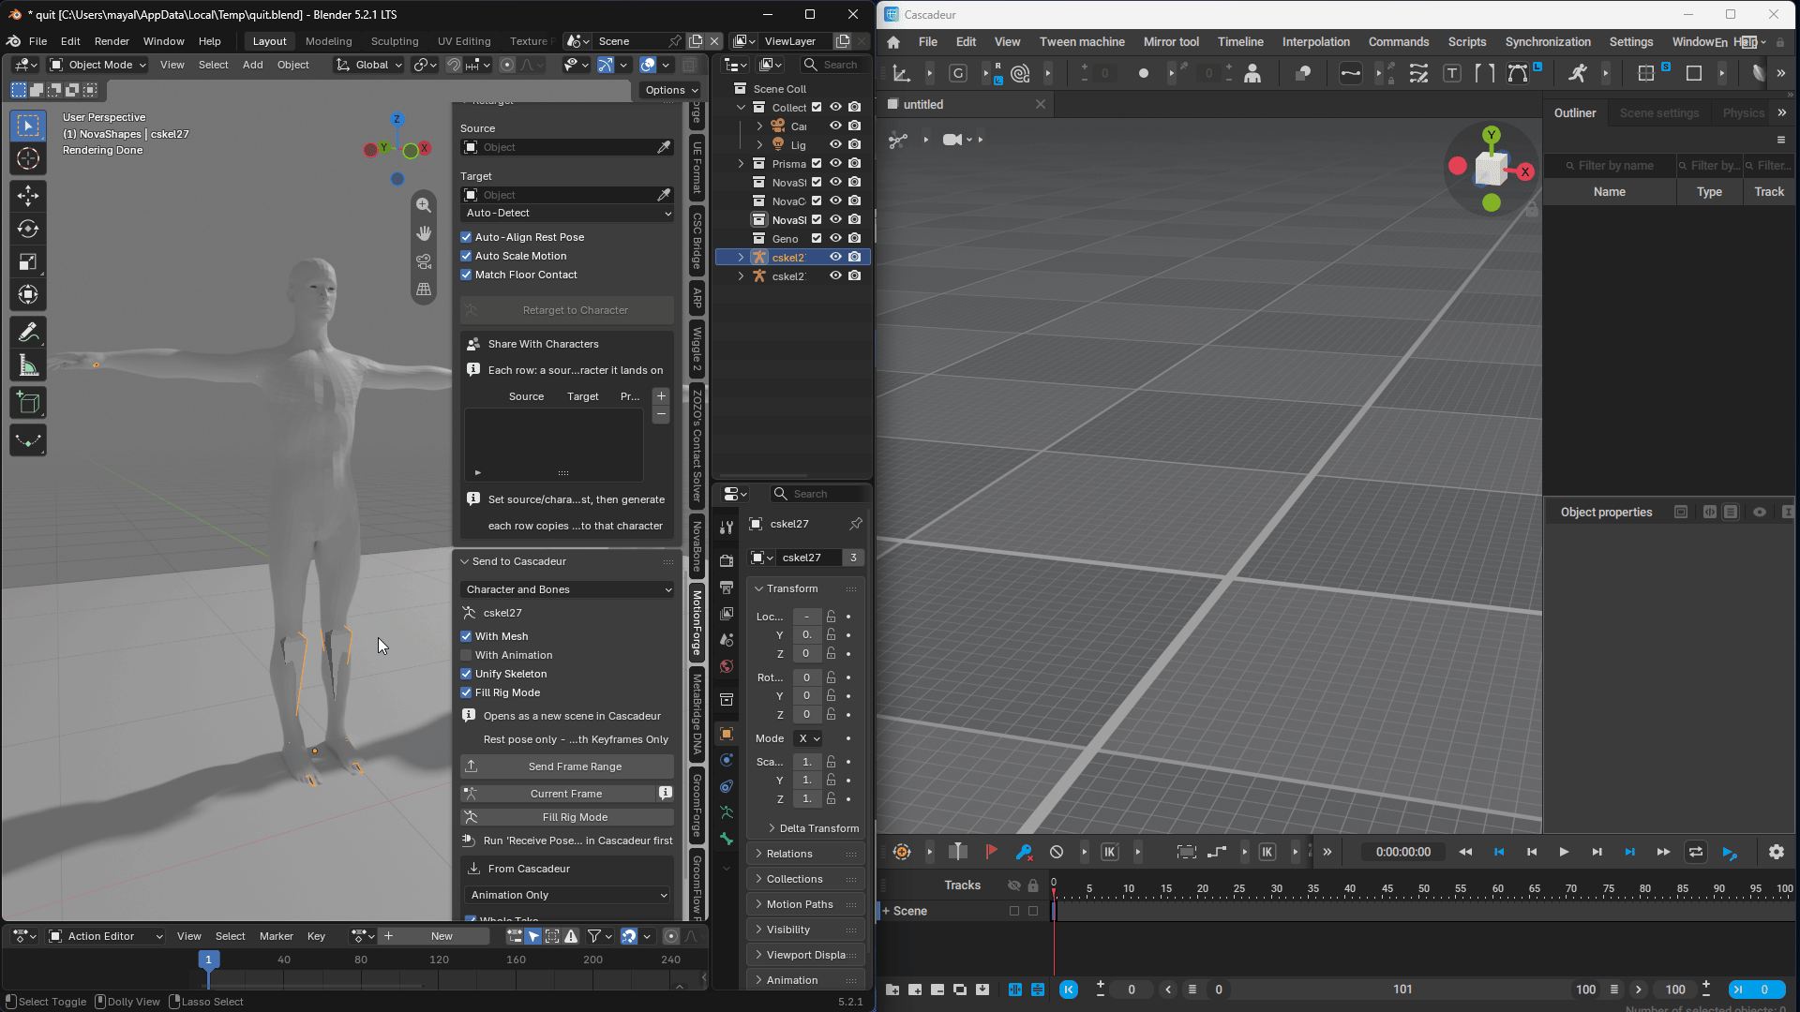
Task: Select the Annotate tool in Blender
Action: coord(28,332)
